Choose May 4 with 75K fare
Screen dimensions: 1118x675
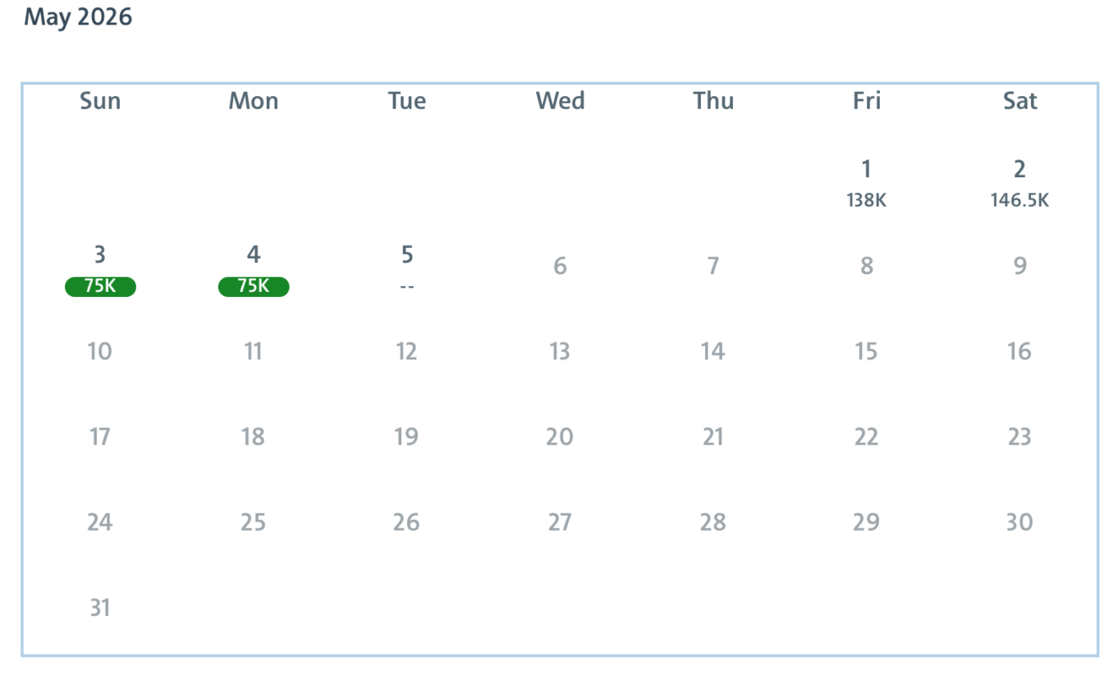(254, 269)
